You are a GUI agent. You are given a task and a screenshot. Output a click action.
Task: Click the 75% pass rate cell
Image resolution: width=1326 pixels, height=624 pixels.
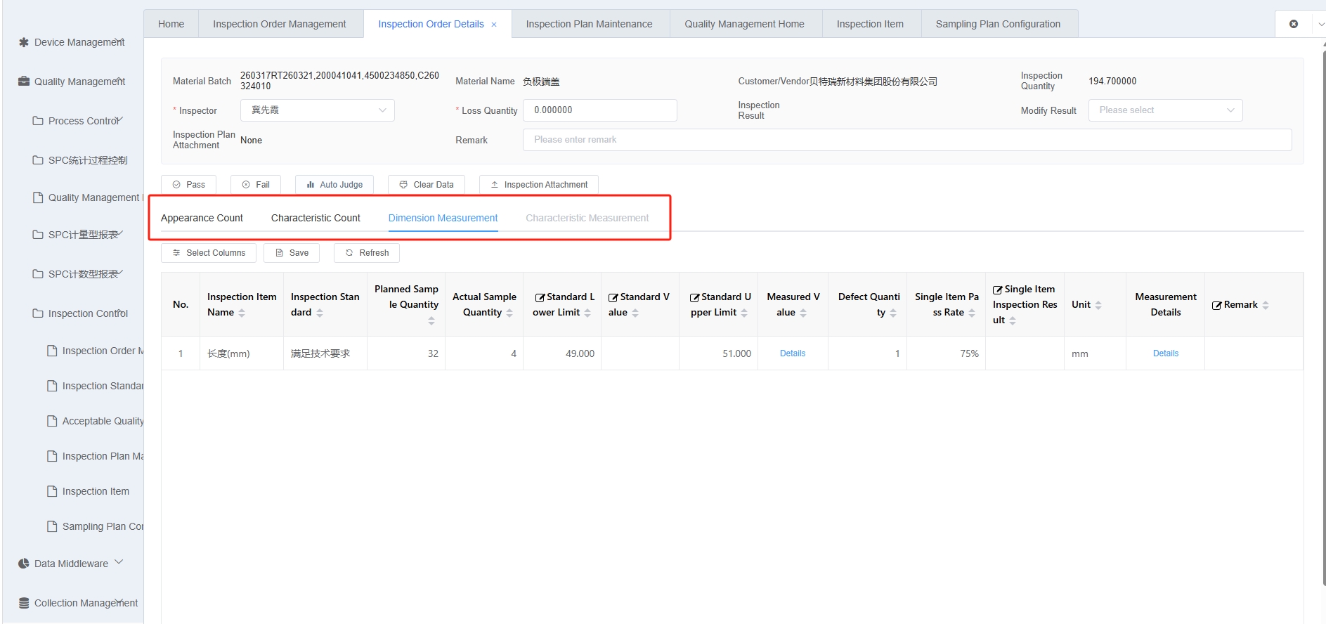coord(946,353)
